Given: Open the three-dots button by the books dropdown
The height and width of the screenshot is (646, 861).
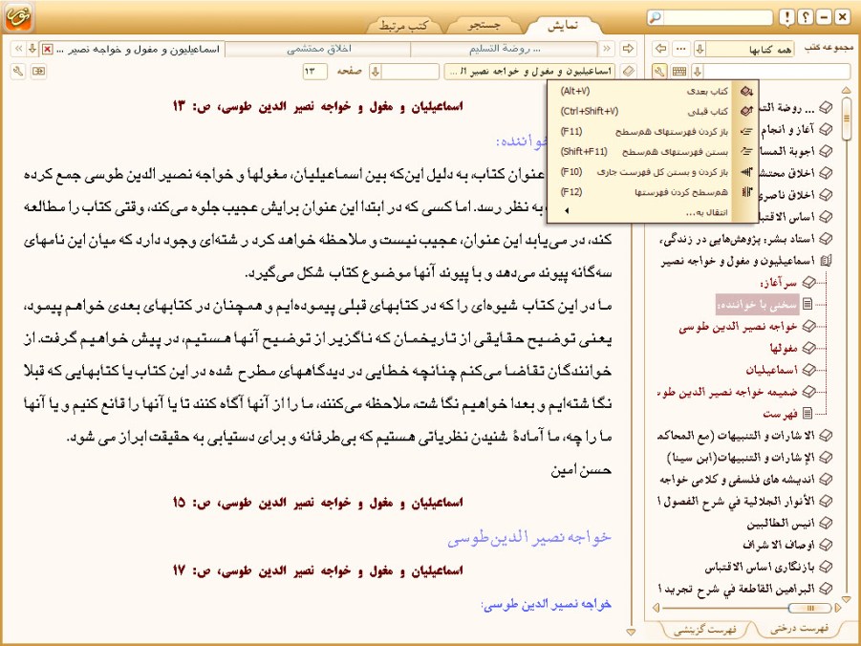Looking at the screenshot, I should 681,49.
